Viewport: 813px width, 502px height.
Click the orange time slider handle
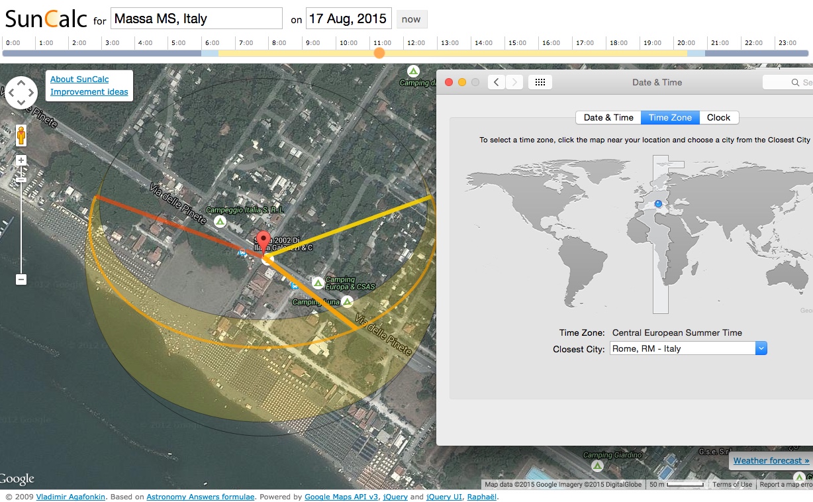pos(379,53)
